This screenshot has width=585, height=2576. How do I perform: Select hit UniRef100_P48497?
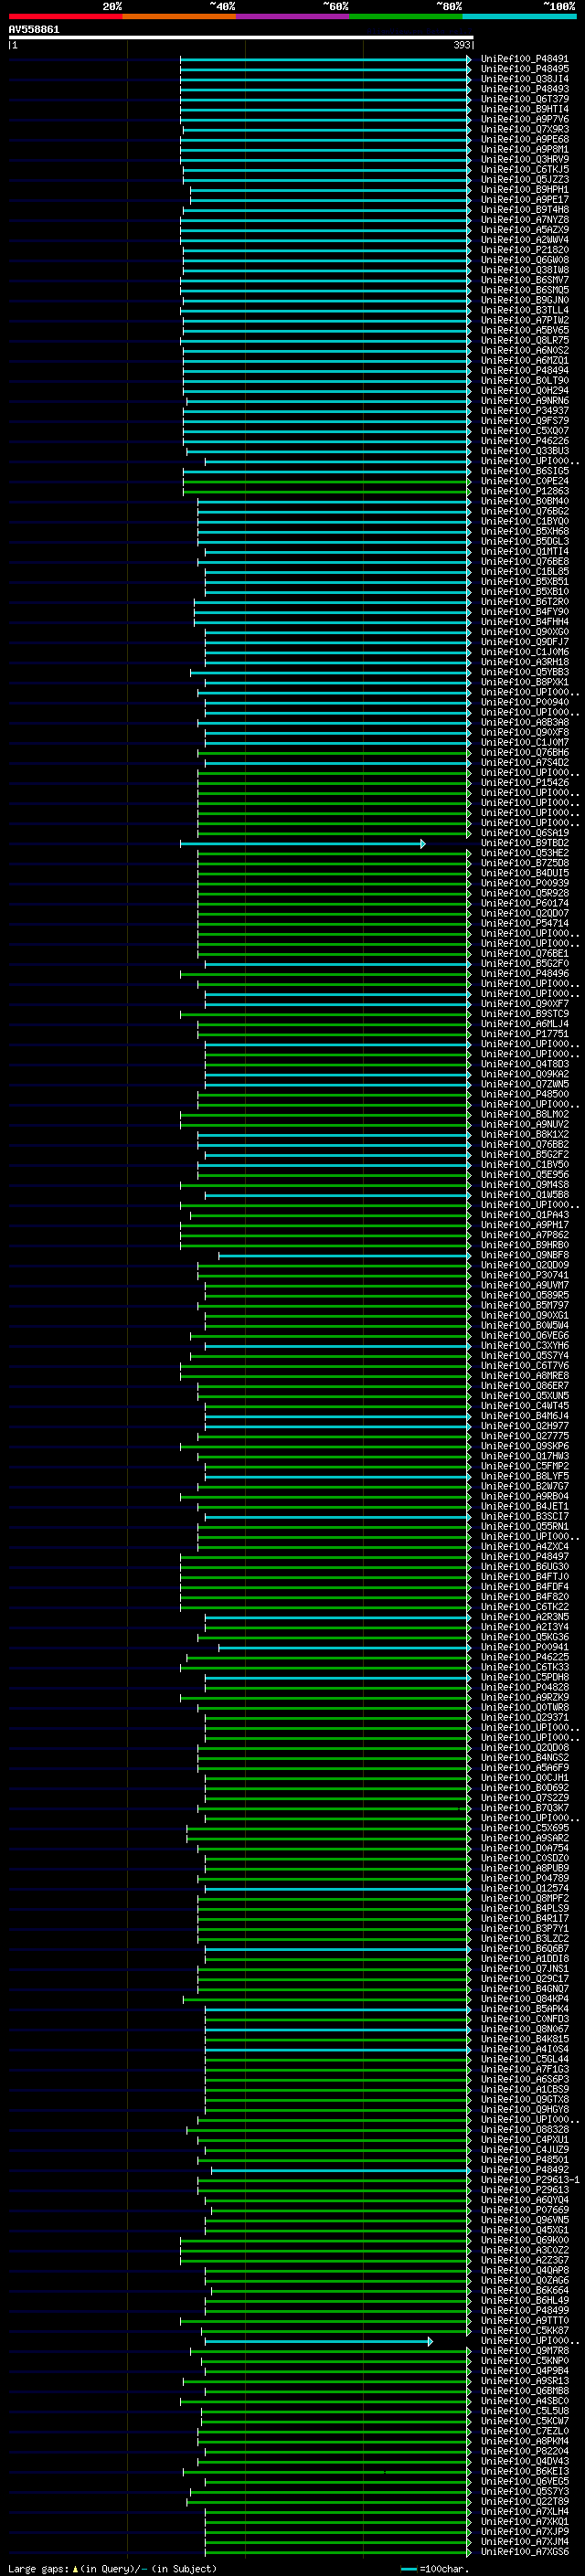[x=524, y=1556]
